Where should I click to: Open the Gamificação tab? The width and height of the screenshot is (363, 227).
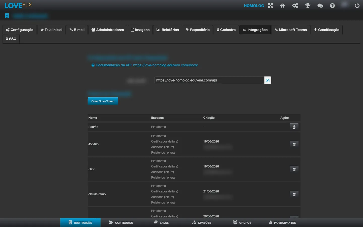tap(326, 30)
